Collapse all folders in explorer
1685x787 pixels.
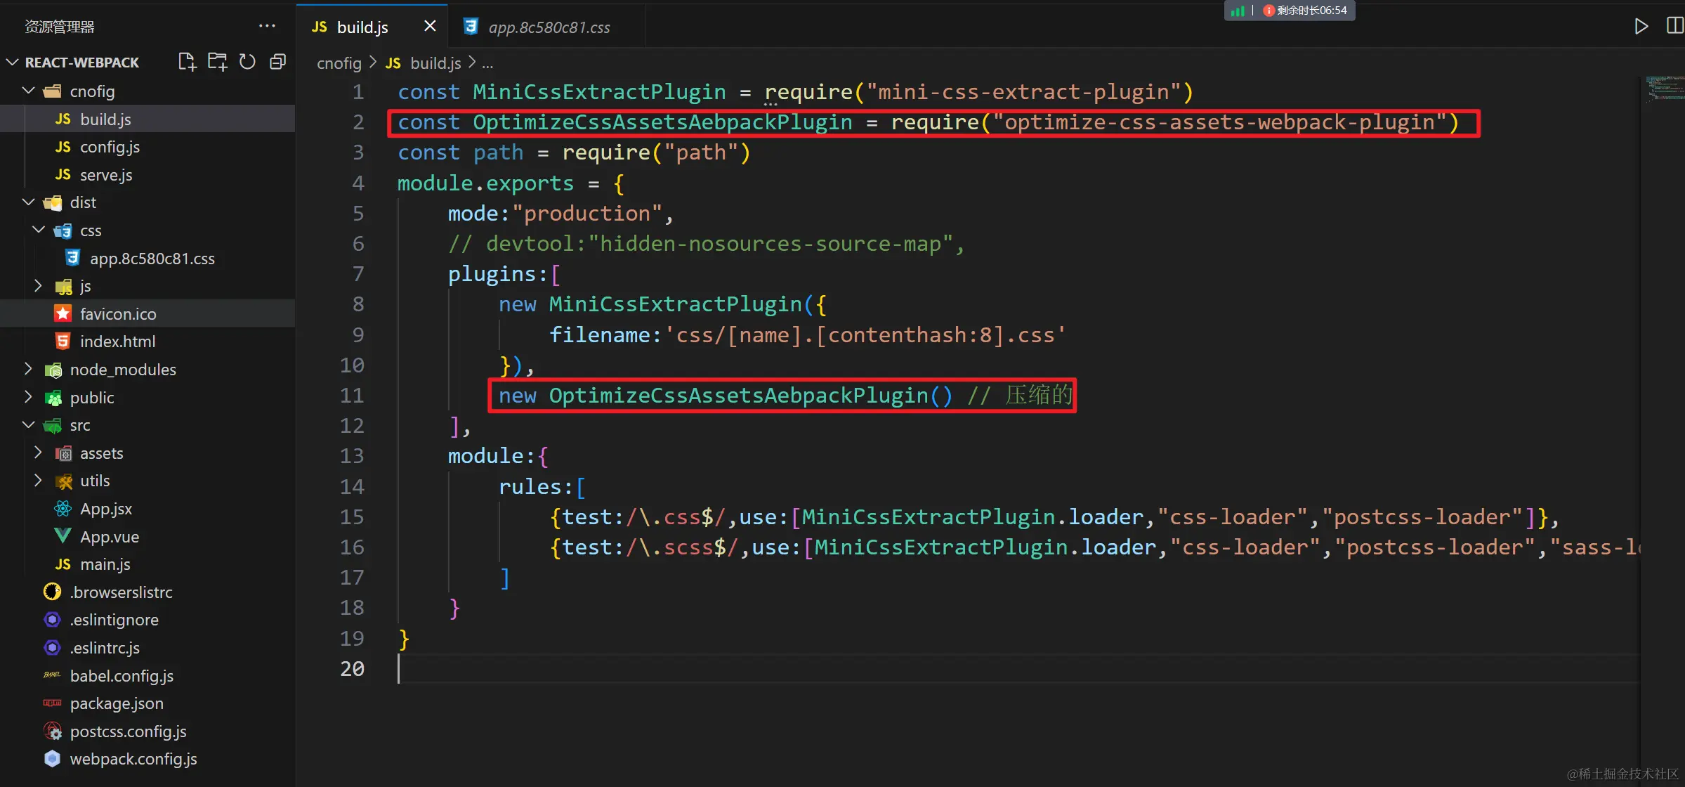[x=278, y=62]
